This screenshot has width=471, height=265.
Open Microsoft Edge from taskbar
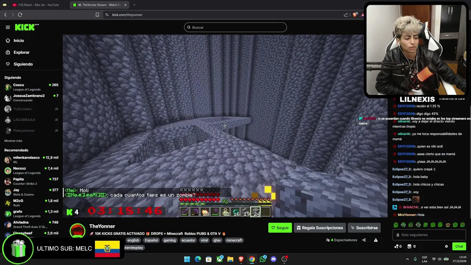(x=198, y=259)
